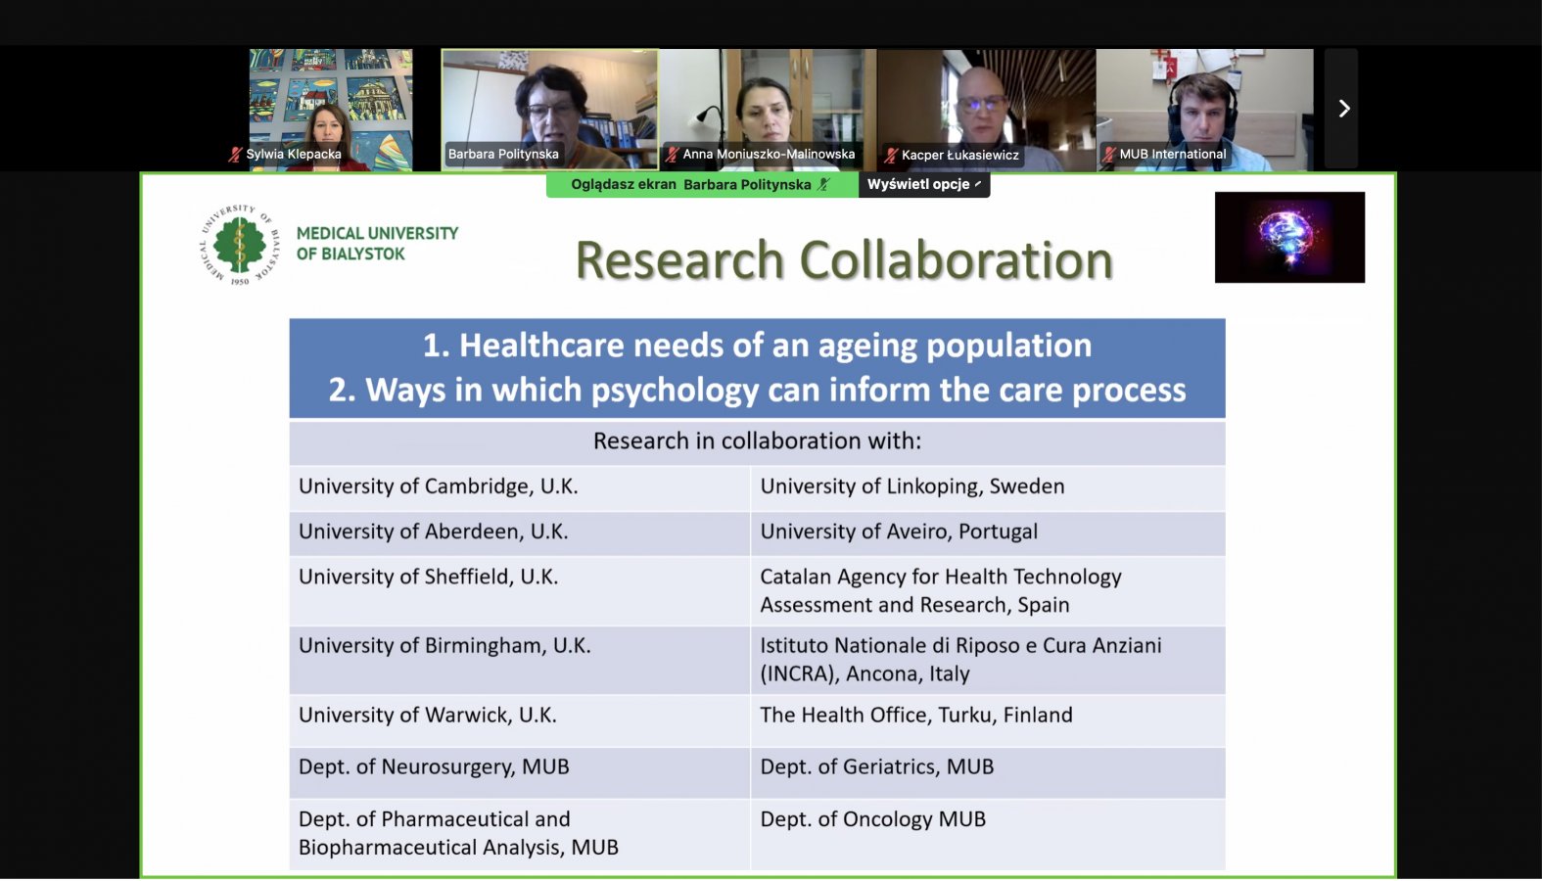Show next participants with the right arrow

click(1343, 109)
